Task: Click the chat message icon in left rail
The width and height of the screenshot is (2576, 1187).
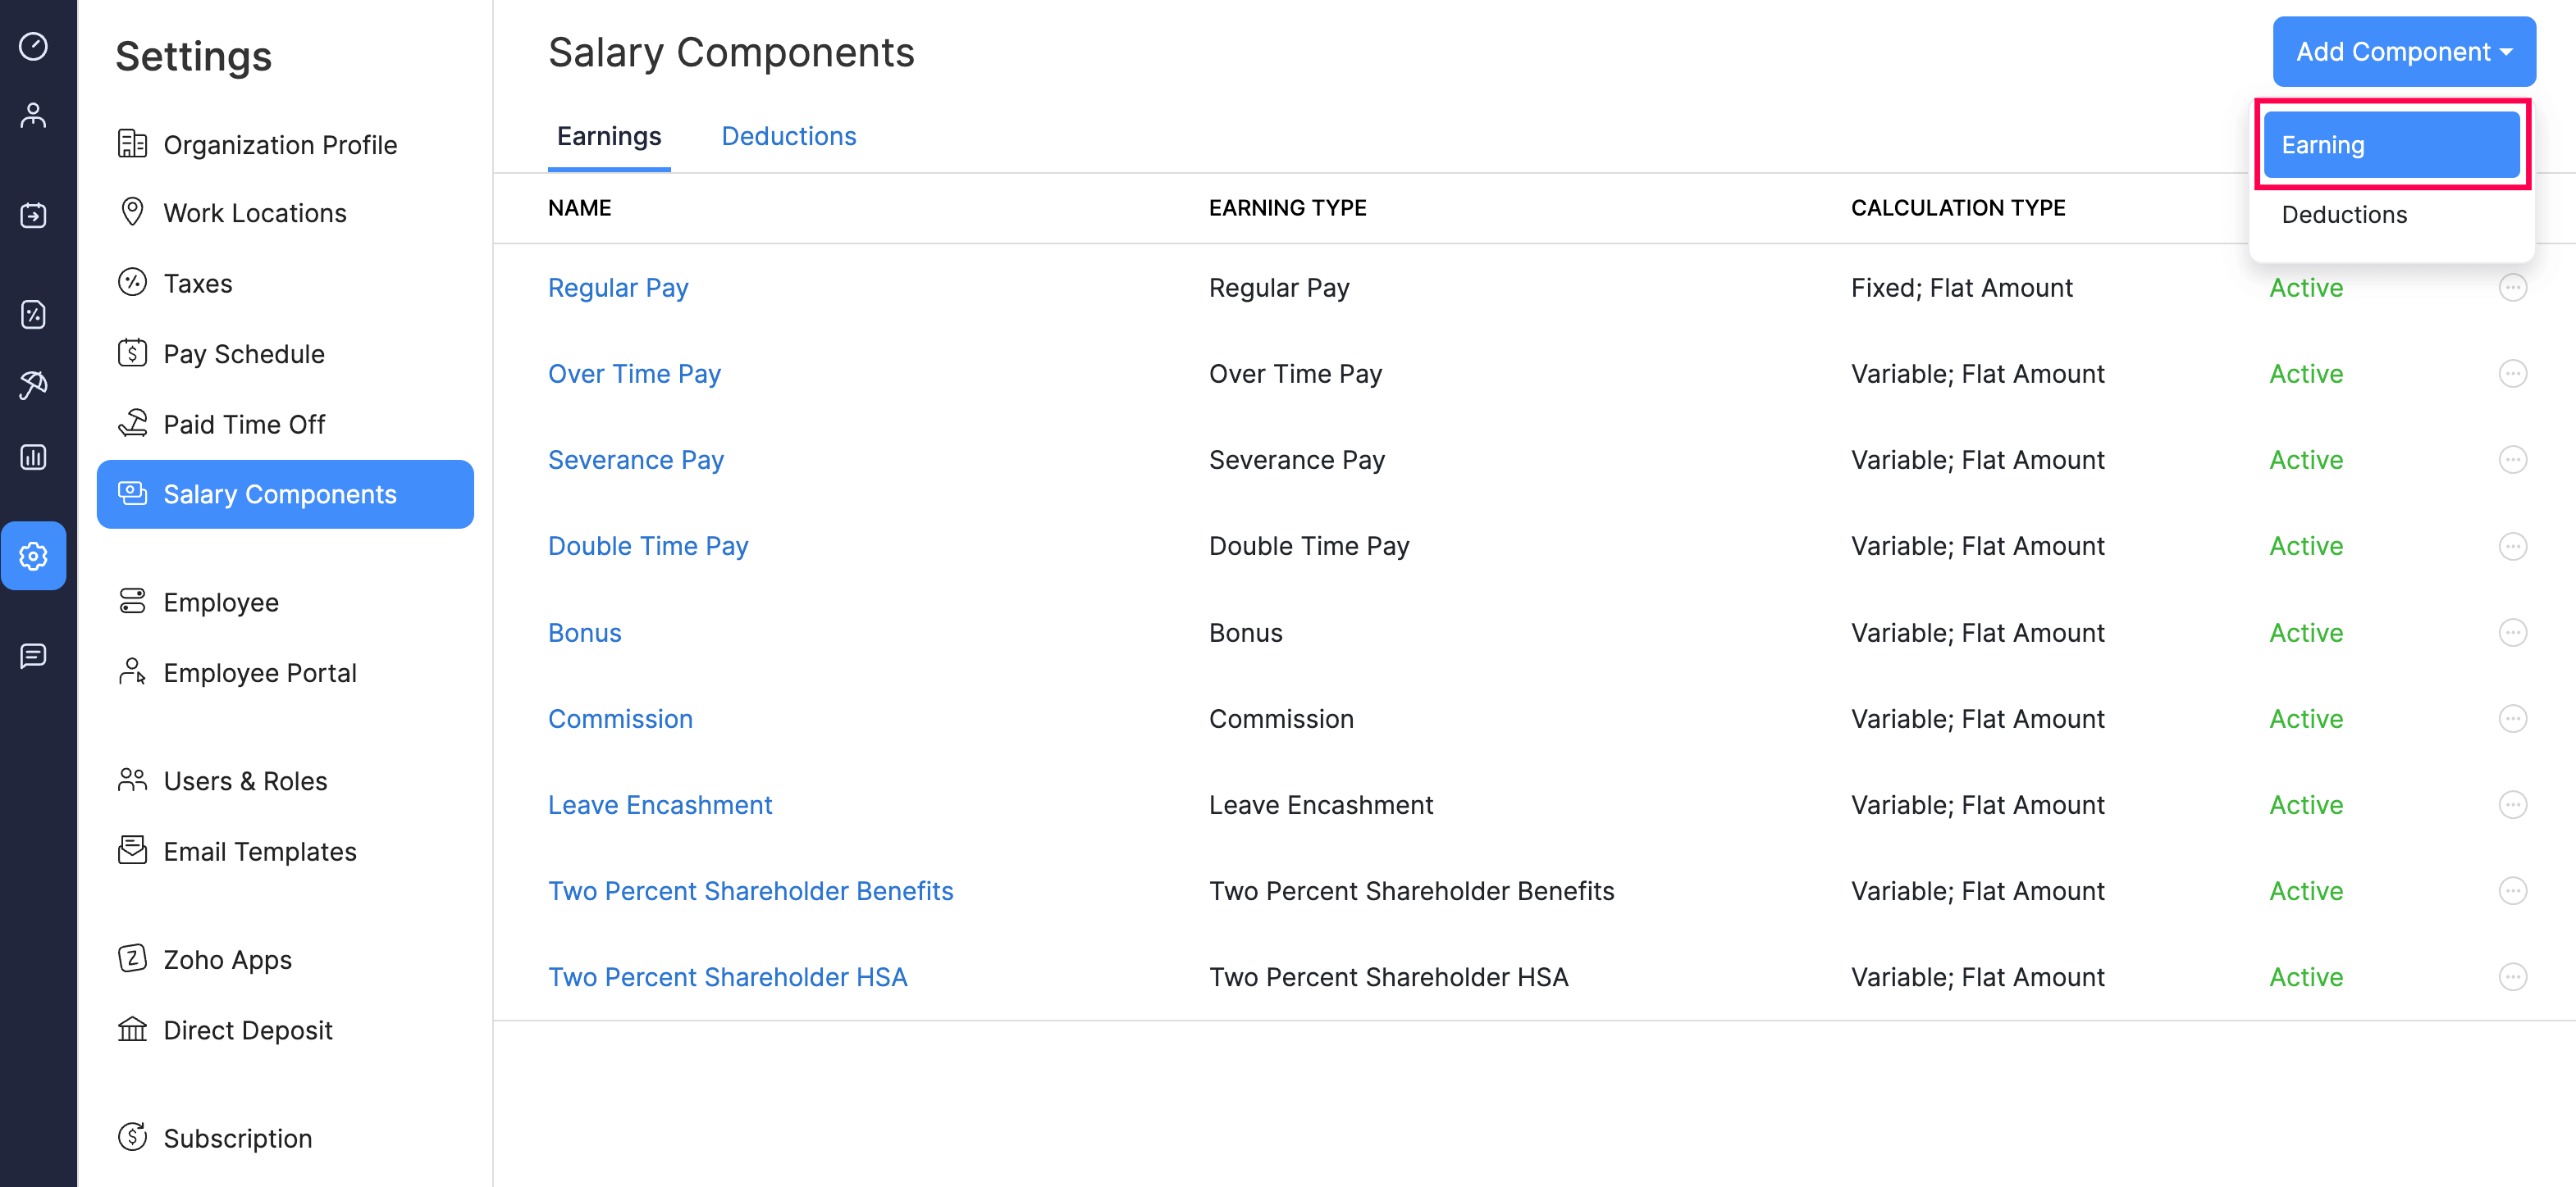Action: click(x=34, y=656)
